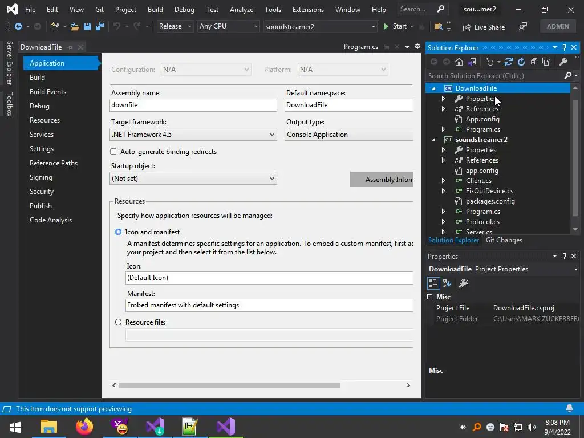Open the Find in Files folder-search icon
The image size is (584, 438).
[x=439, y=26]
